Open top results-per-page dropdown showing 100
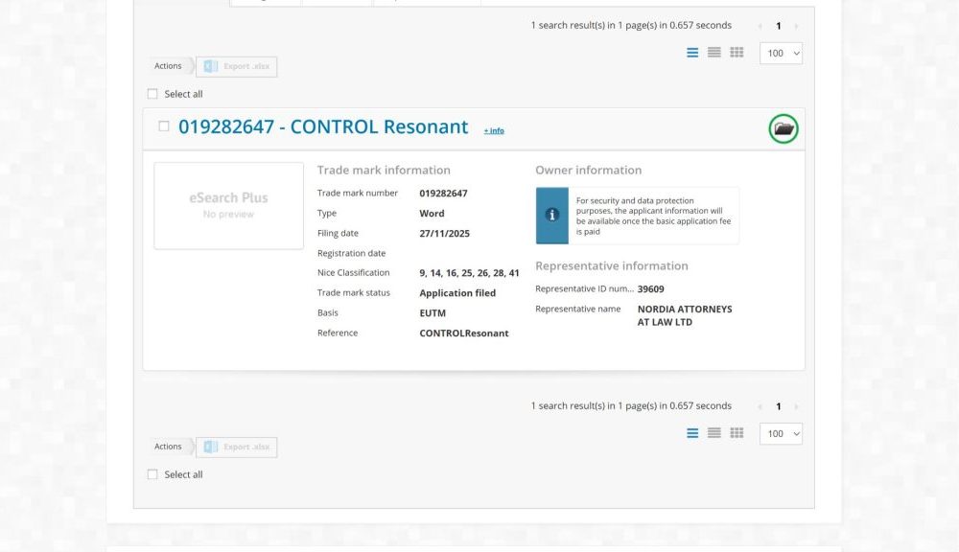Screen dimensions: 959x552 [781, 54]
